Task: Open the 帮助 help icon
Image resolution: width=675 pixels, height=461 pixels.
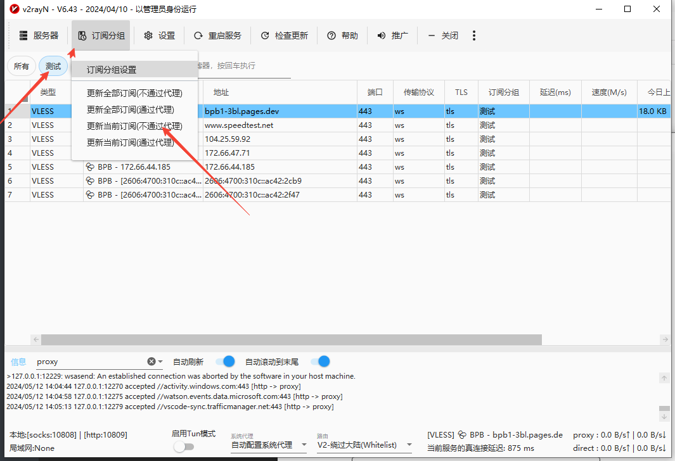Action: (331, 35)
